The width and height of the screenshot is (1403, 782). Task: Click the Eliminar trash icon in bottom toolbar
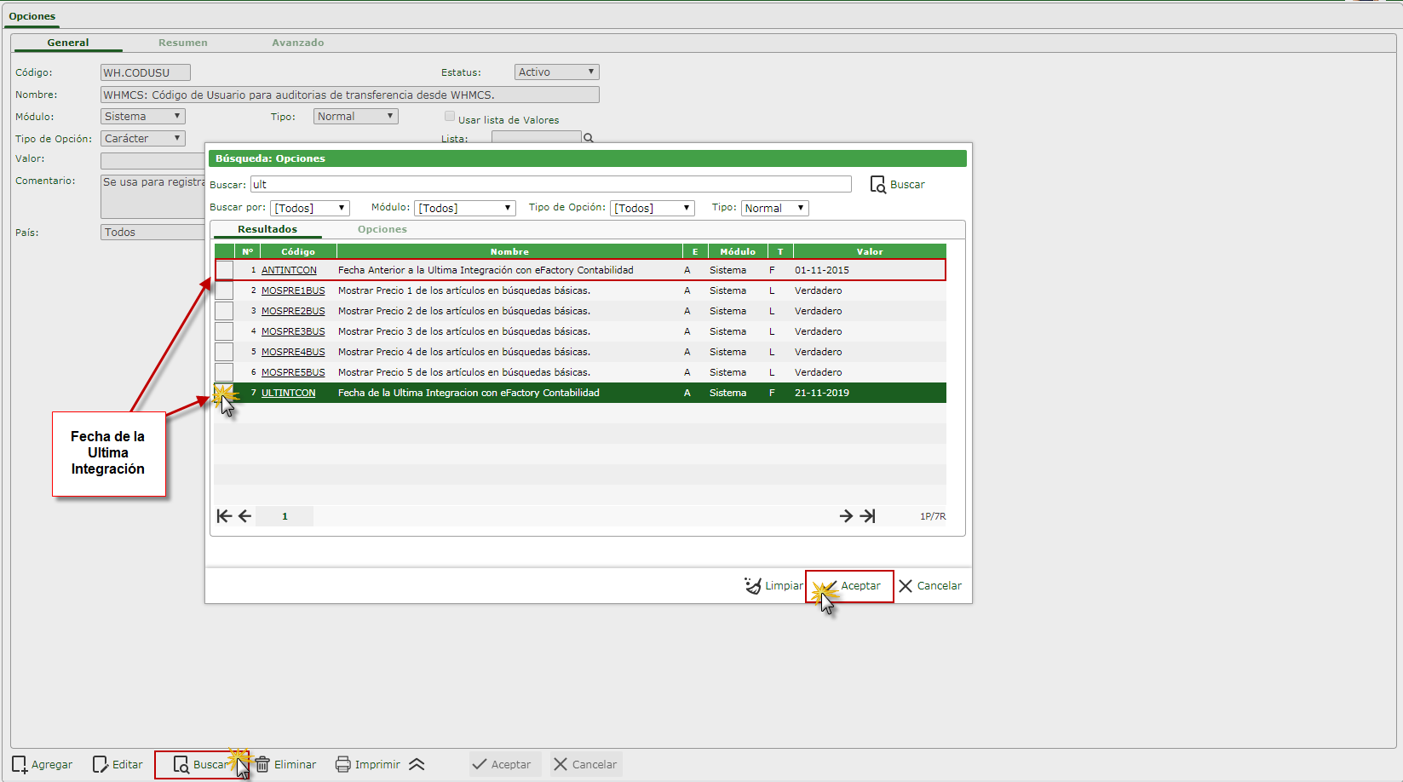point(263,765)
